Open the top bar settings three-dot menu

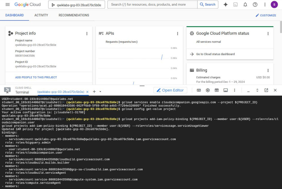pos(265,5)
